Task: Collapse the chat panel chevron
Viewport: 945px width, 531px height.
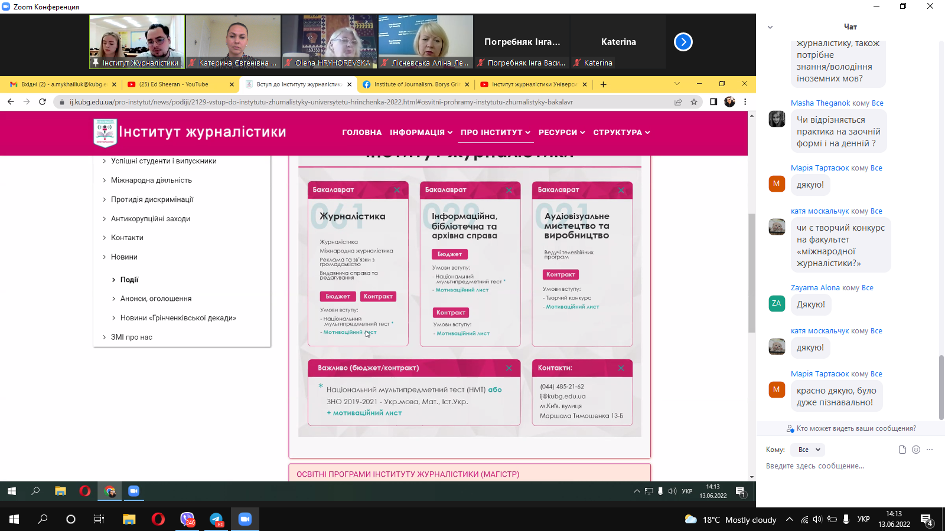Action: [770, 27]
